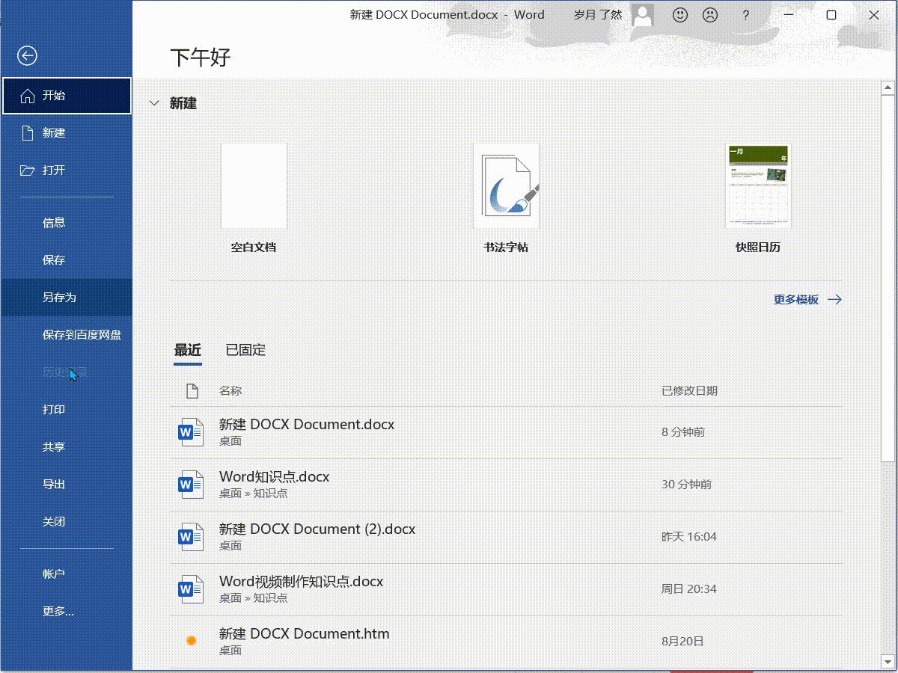This screenshot has height=673, width=898.
Task: Create a 空白文档 from its thumbnail
Action: (x=254, y=185)
